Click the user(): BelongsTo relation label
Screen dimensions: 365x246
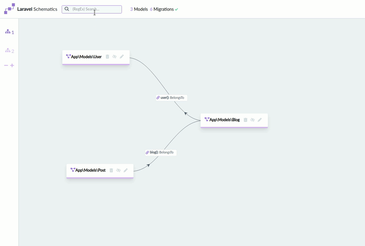click(x=172, y=98)
